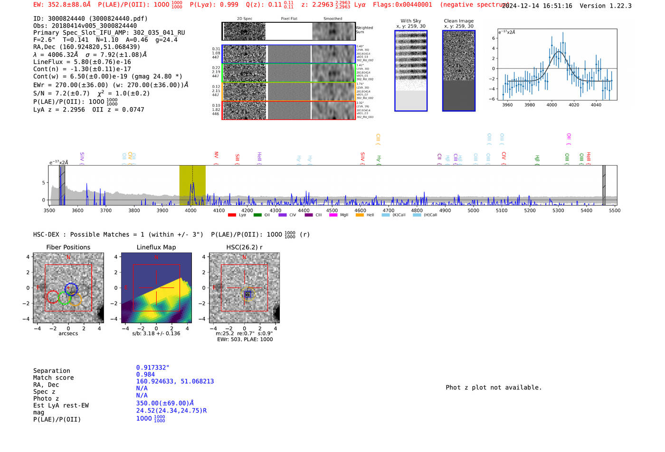
Task: Click the Gaussian line fit plot
Action: coord(557,65)
